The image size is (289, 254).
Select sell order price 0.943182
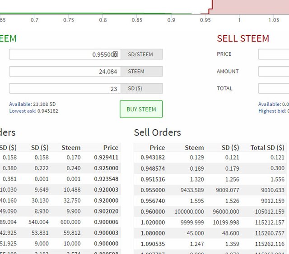tap(153, 158)
